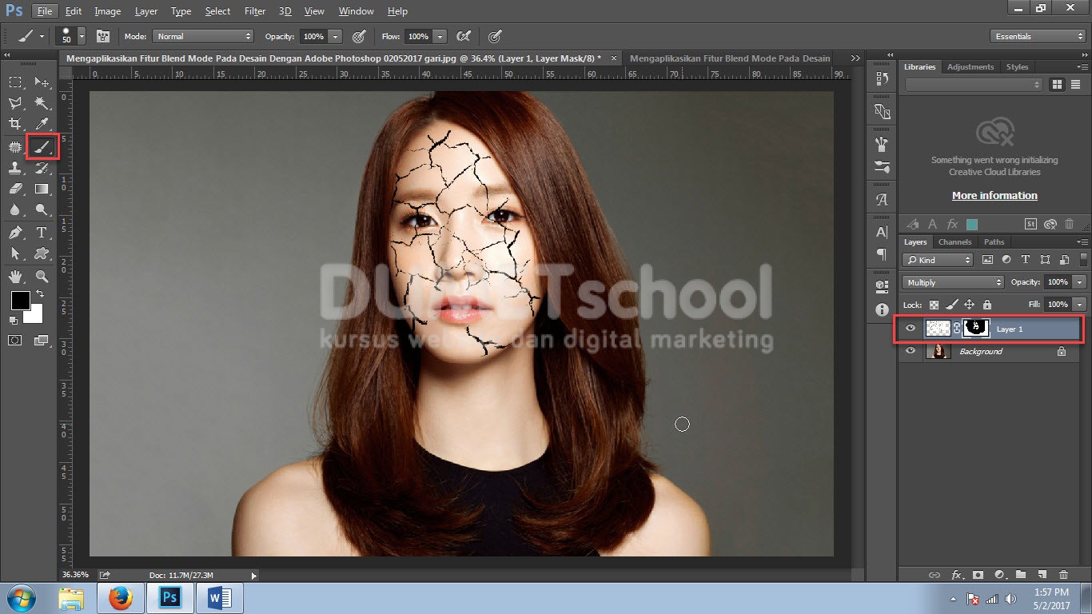Select the Magic Wand tool
This screenshot has height=614, width=1092.
(42, 103)
